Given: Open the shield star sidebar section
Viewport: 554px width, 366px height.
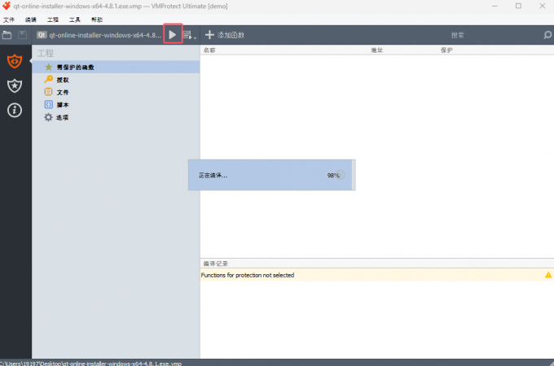Looking at the screenshot, I should click(x=15, y=85).
